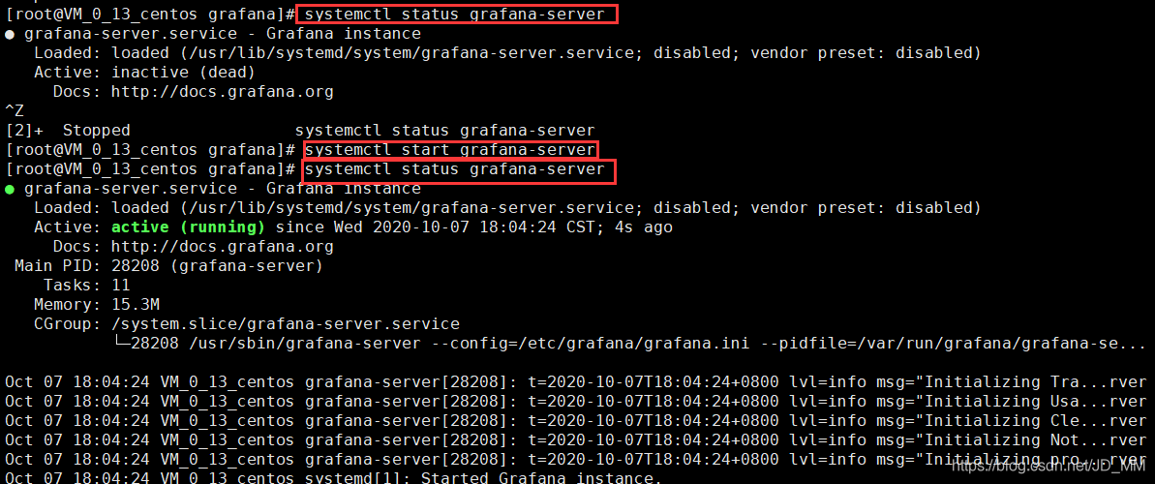Click the '[2]+ Stopped' job line

click(300, 131)
